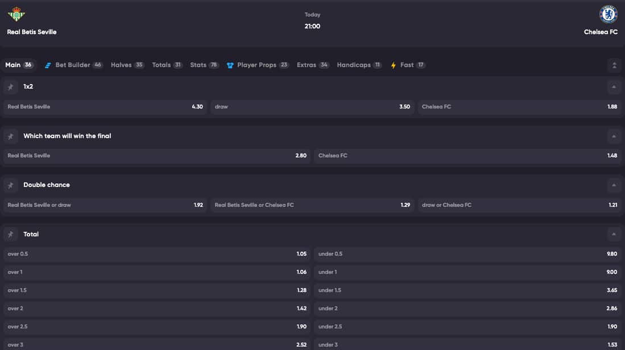Choose under 0.5 total at 9.80
This screenshot has width=625, height=350.
pos(468,254)
